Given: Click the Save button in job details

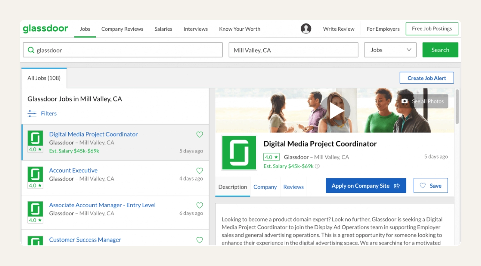Looking at the screenshot, I should (x=431, y=186).
